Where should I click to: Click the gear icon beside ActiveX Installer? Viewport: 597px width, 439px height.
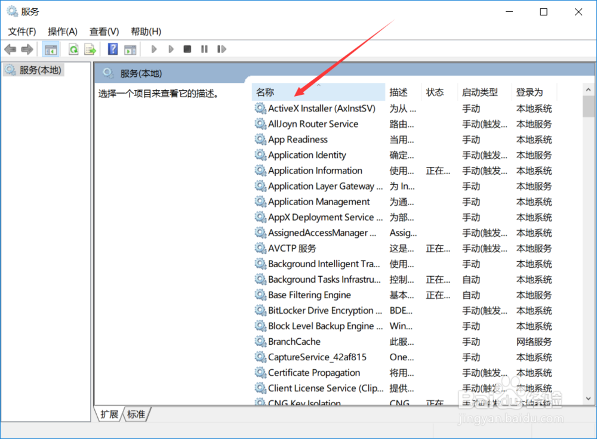click(260, 109)
